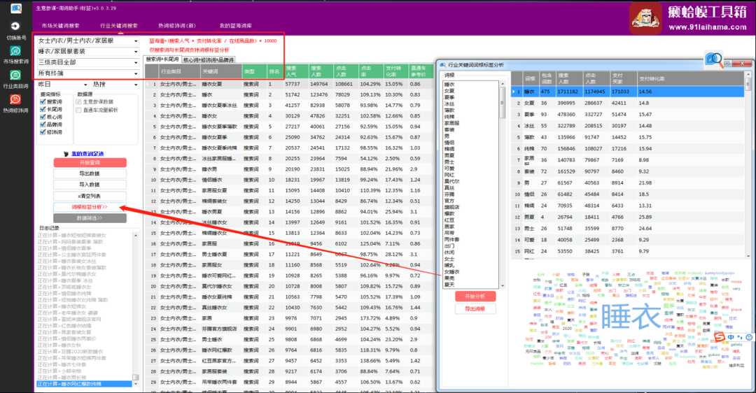Toggle the 搜索词 checkbox
The width and height of the screenshot is (756, 393).
(x=43, y=101)
